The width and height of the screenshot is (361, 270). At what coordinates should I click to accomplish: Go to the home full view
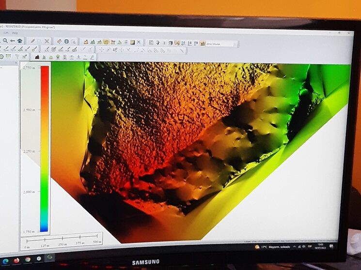pyautogui.click(x=20, y=41)
